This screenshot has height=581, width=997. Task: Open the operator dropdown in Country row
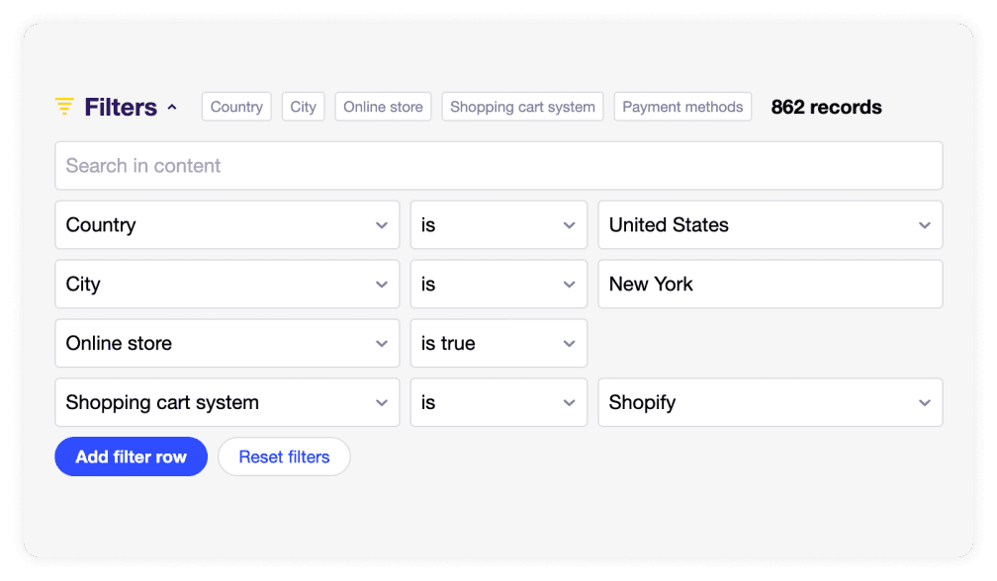498,224
